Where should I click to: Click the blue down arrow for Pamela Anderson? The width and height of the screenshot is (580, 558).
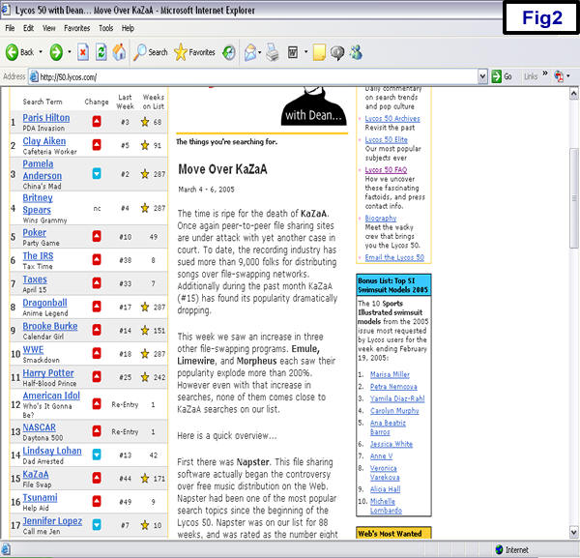97,173
